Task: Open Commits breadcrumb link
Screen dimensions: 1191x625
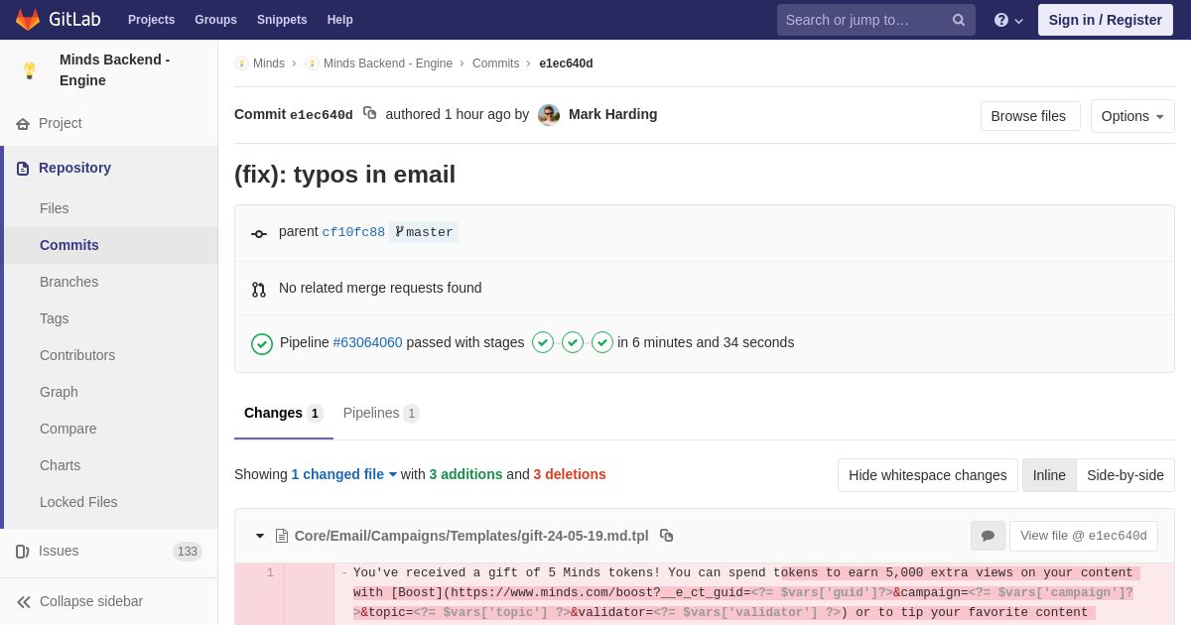Action: click(495, 63)
